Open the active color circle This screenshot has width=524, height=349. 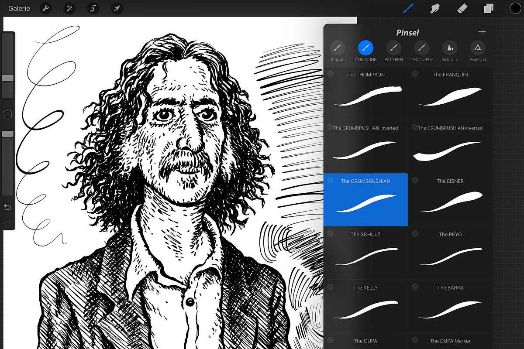point(515,8)
